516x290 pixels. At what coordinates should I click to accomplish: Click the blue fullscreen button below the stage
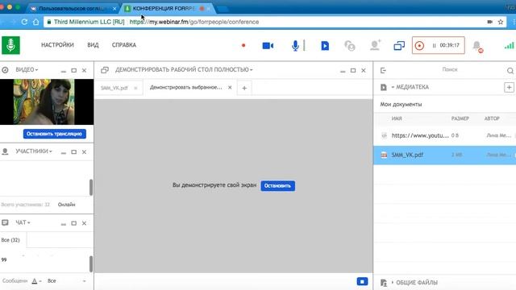362,281
